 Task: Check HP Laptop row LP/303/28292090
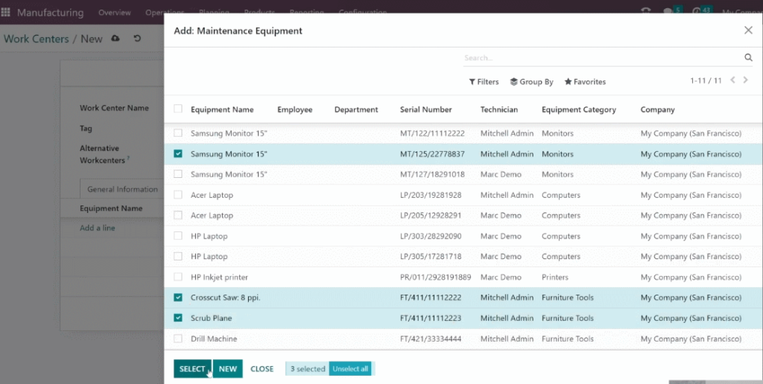[x=178, y=236]
